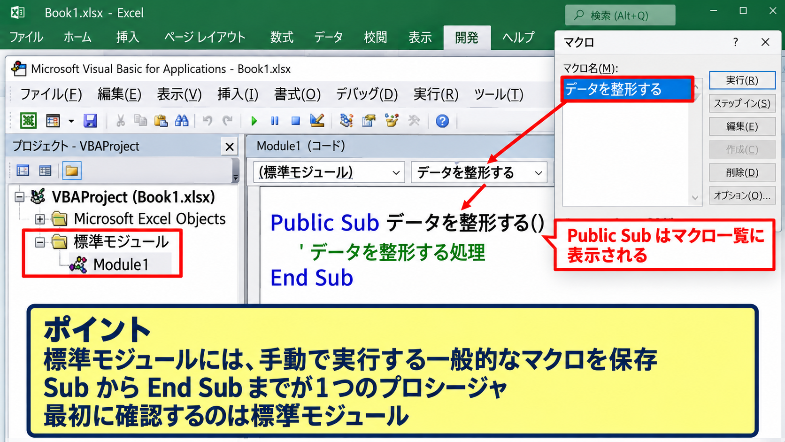Collapse the VBAProject (Book1.xlsx) tree node

coord(19,196)
